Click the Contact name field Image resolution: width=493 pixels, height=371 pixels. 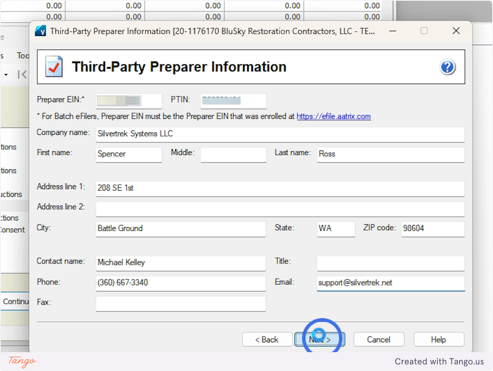pyautogui.click(x=181, y=263)
